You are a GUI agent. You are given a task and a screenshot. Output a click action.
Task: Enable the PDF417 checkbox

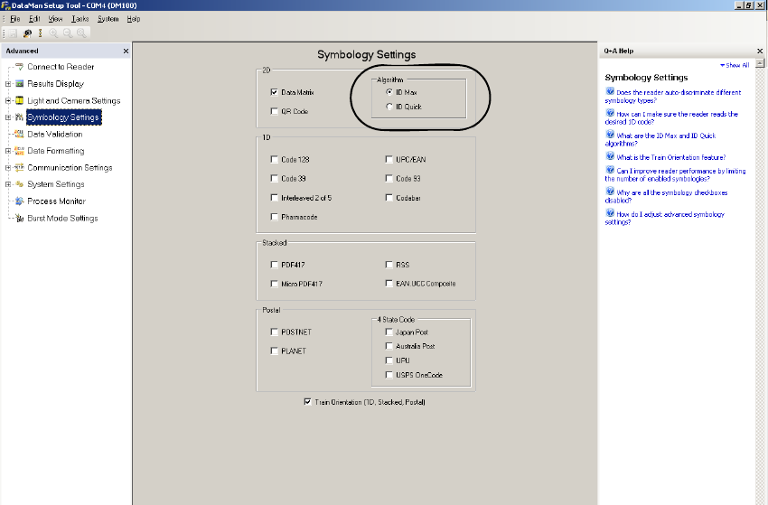tap(275, 265)
